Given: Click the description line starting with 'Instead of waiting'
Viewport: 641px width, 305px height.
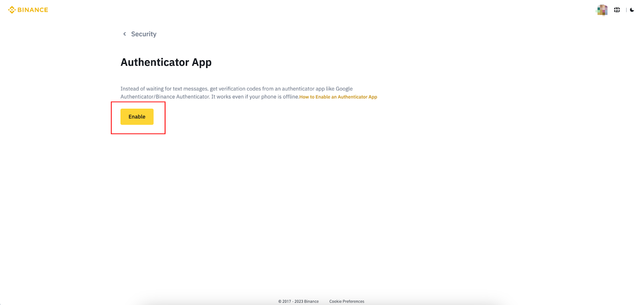Looking at the screenshot, I should pyautogui.click(x=236, y=89).
